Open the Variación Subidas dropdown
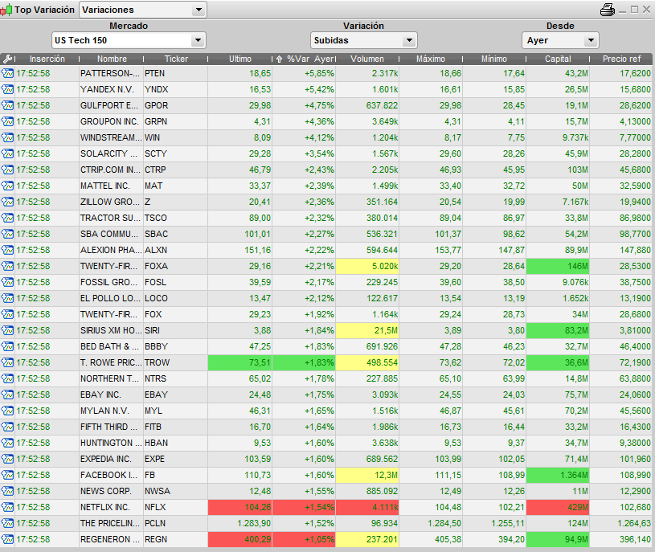The image size is (655, 552). [364, 40]
